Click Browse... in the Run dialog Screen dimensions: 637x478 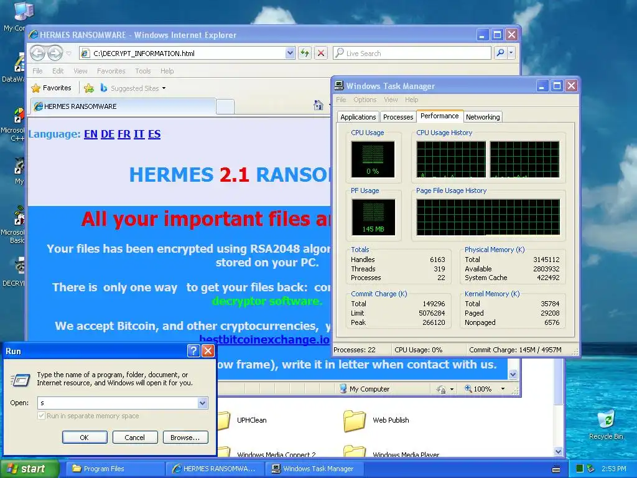pyautogui.click(x=185, y=438)
